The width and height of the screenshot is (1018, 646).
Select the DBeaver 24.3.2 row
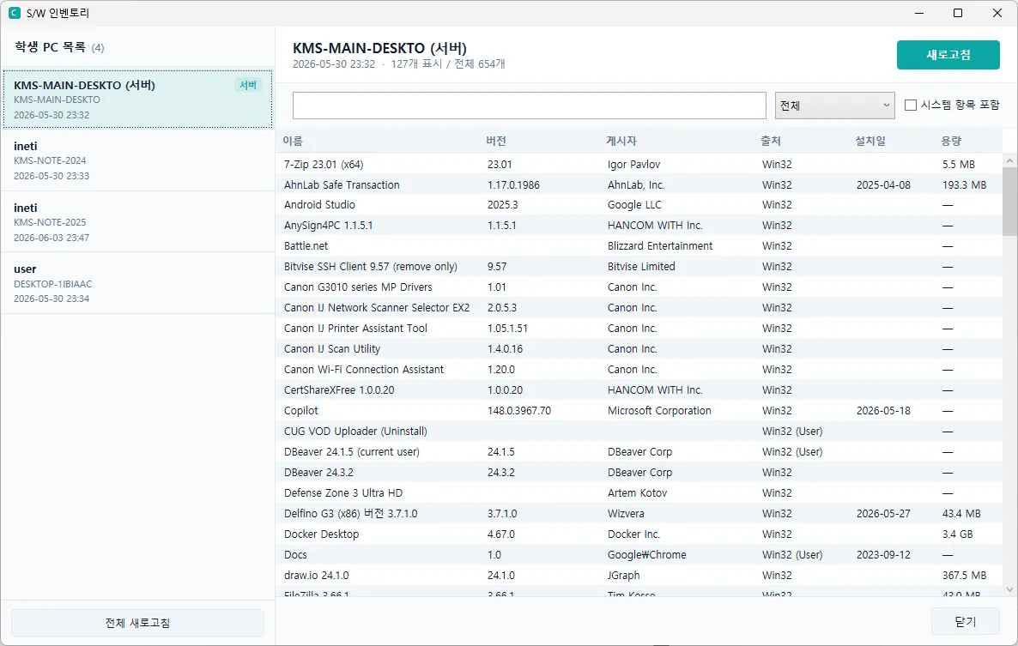639,473
